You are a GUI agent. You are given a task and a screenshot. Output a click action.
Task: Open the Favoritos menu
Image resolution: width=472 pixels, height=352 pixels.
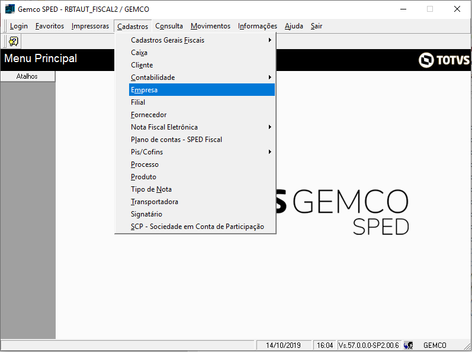pos(50,26)
